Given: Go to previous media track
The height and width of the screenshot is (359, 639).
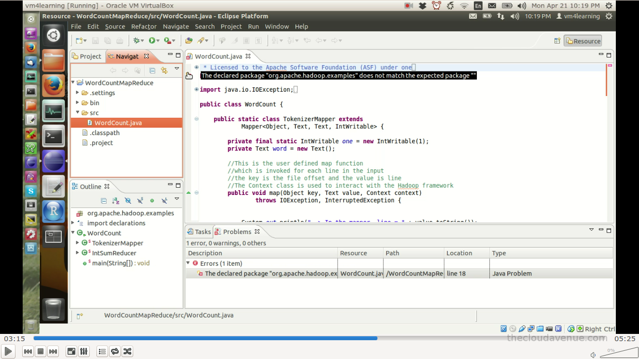Looking at the screenshot, I should [28, 351].
